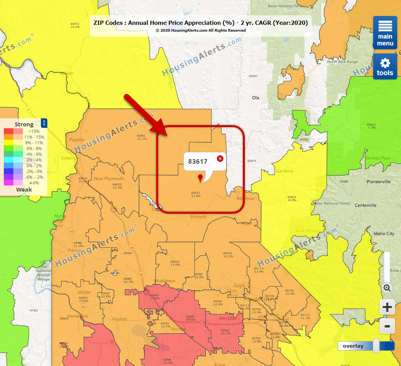Click the 'Payette' city label
This screenshot has height=366, width=401.
click(77, 140)
